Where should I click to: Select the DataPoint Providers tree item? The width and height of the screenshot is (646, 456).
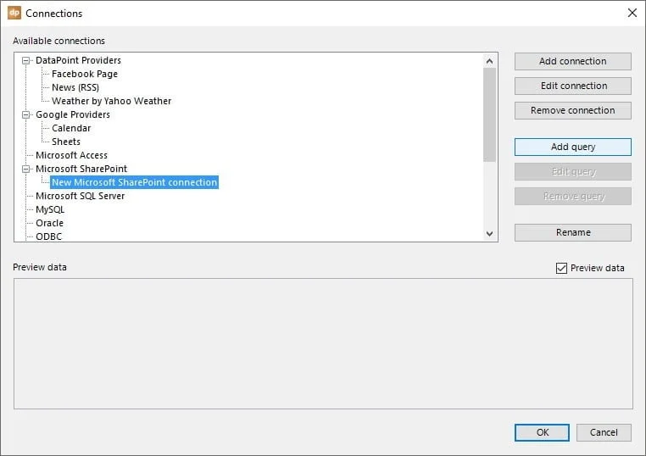click(x=78, y=60)
